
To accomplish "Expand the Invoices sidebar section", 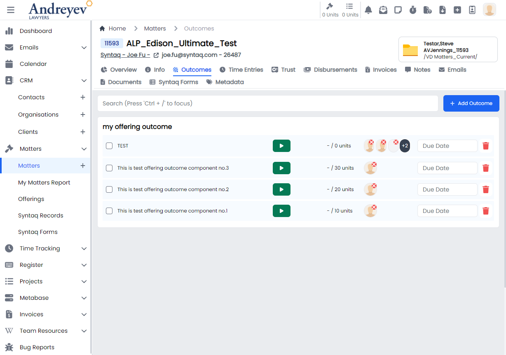I will (x=84, y=314).
